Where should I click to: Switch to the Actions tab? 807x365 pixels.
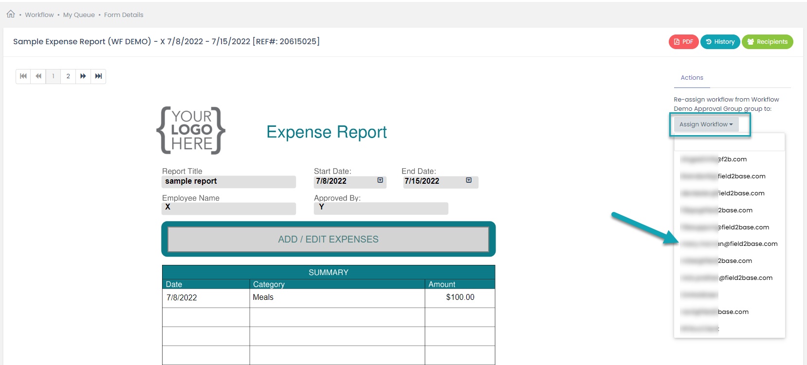[692, 78]
